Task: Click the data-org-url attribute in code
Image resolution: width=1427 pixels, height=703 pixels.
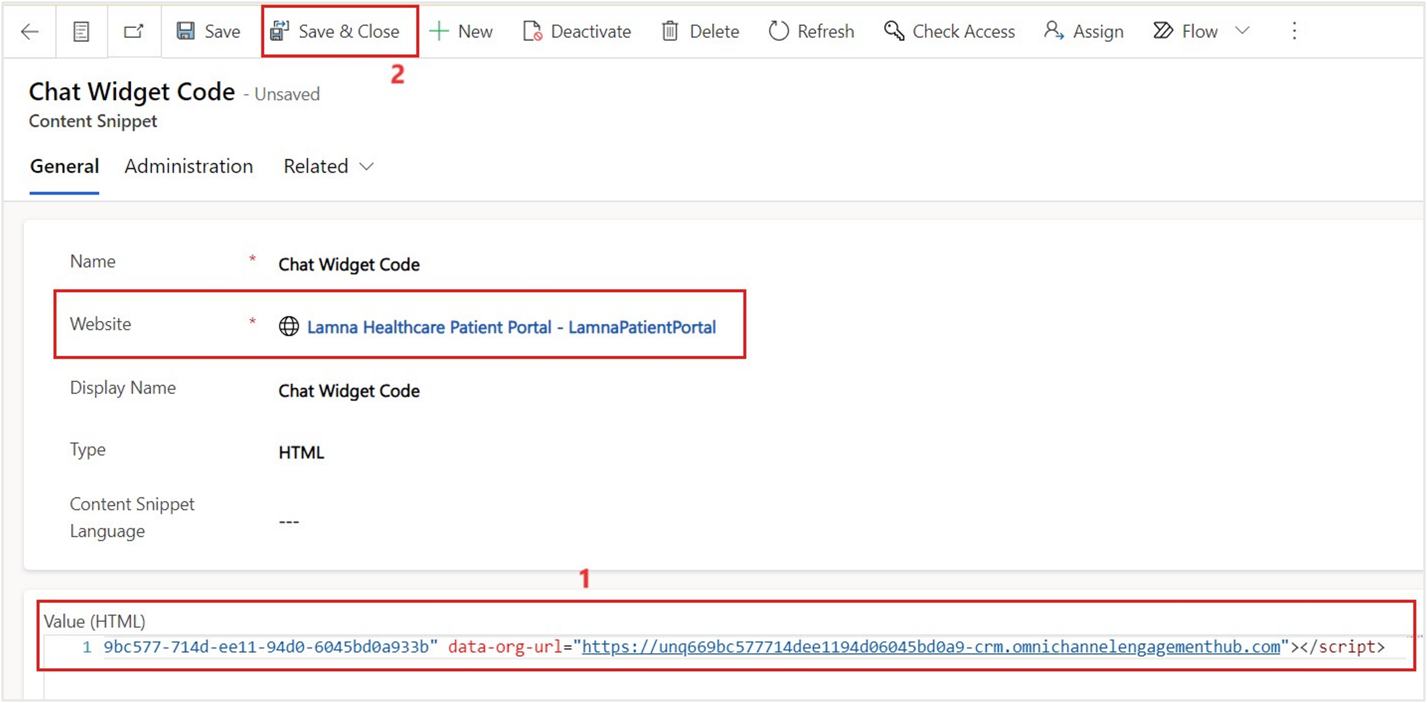Action: [x=505, y=647]
